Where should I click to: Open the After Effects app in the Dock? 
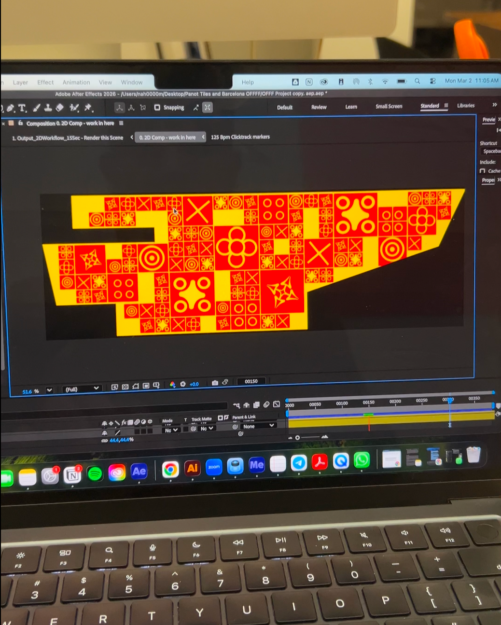click(139, 471)
